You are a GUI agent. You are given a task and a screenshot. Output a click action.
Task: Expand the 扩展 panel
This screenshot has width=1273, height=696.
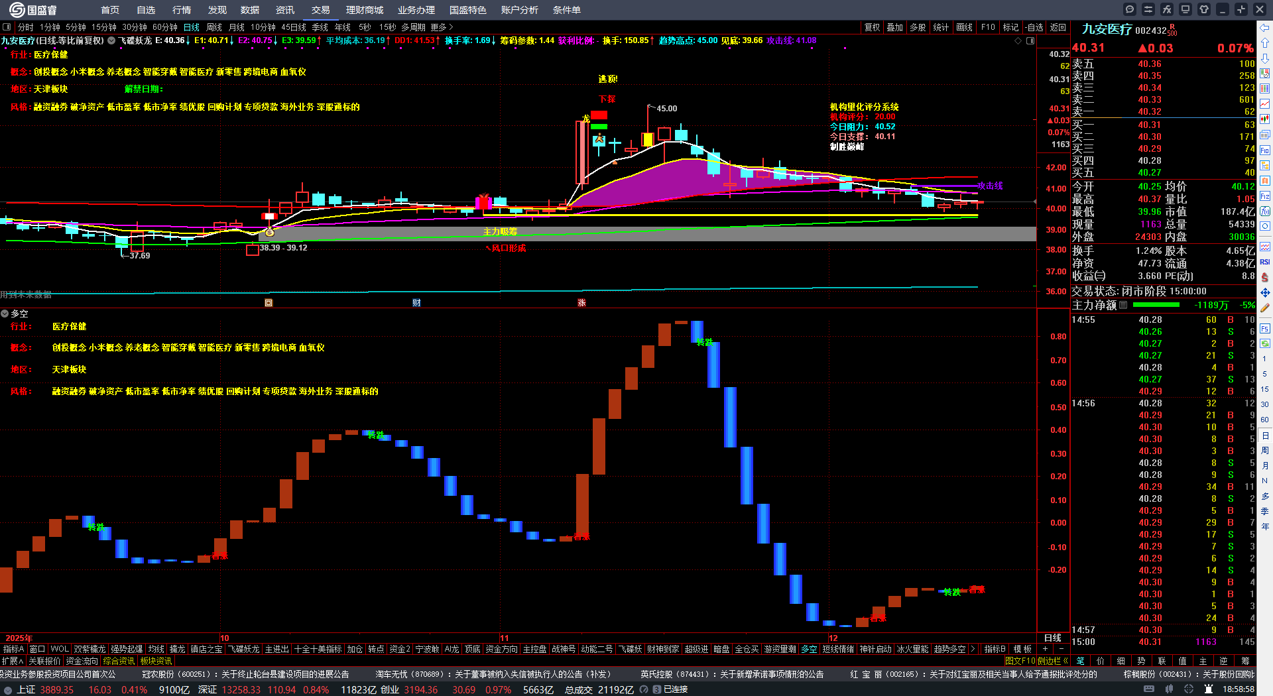click(12, 661)
